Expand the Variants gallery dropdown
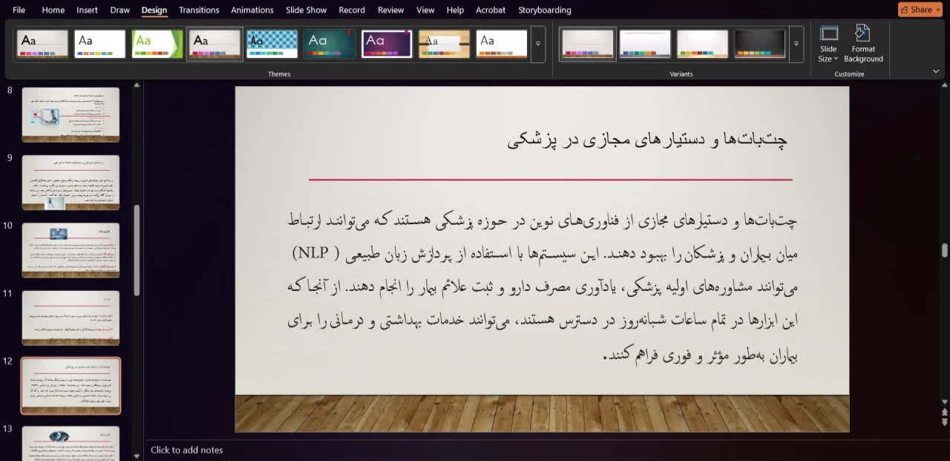 coord(796,44)
